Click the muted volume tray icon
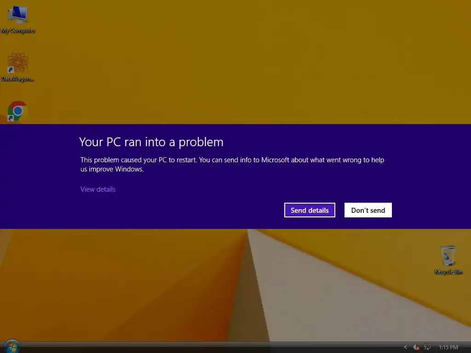471x353 pixels. click(x=416, y=347)
